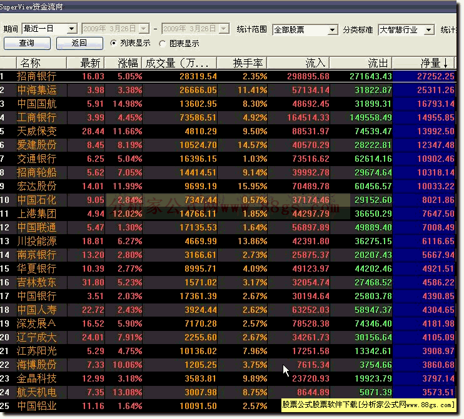Click the 返回 return button
Viewport: 464px width, 419px height.
(x=79, y=43)
